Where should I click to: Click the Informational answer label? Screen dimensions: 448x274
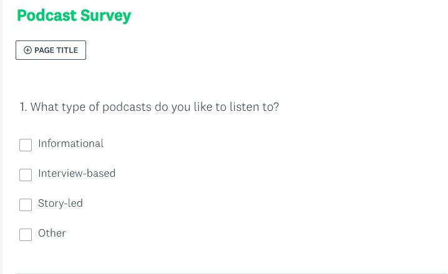pos(71,144)
